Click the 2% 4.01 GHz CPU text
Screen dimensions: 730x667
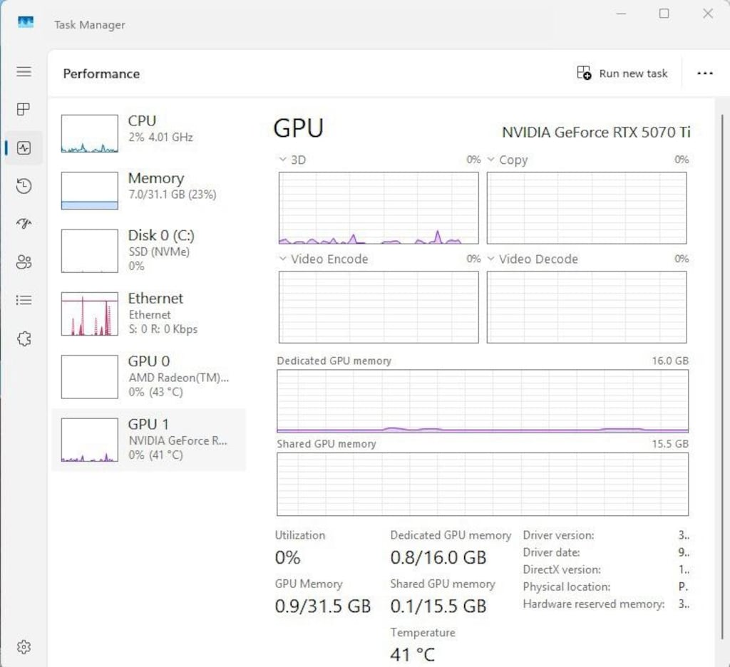(160, 137)
